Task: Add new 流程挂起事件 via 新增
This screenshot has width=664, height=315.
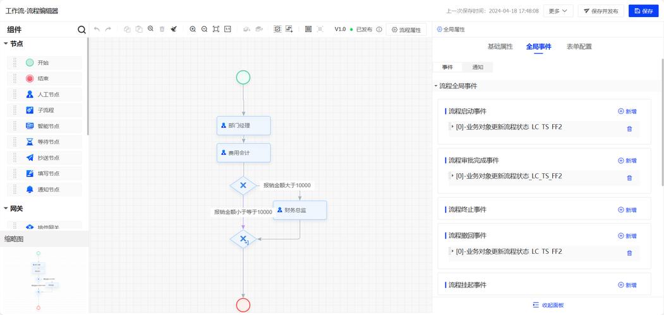Action: coord(627,285)
